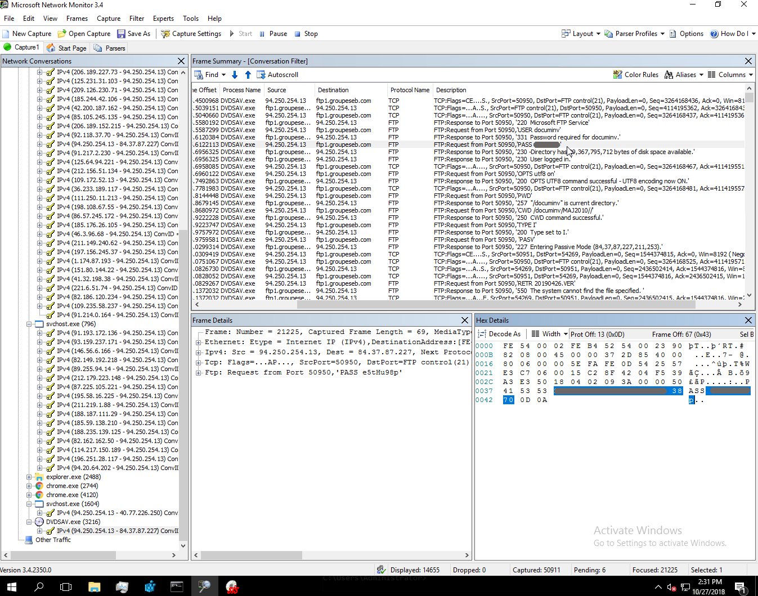This screenshot has width=758, height=596.
Task: Open the Windows Start menu
Action: coord(11,586)
